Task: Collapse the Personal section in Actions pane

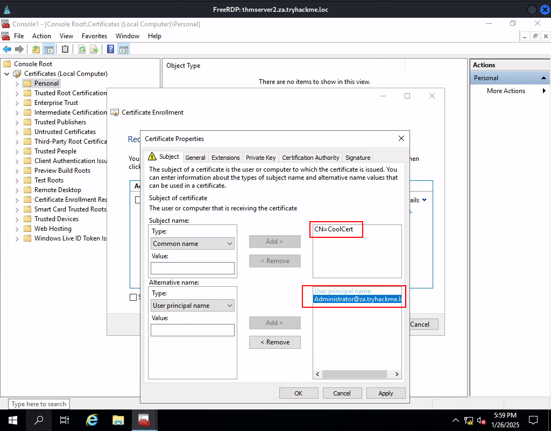Action: 543,78
